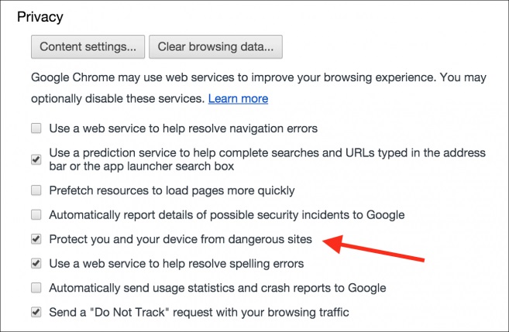Enable the navigation errors web service checkbox
Viewport: 509px width, 332px height.
coord(36,128)
